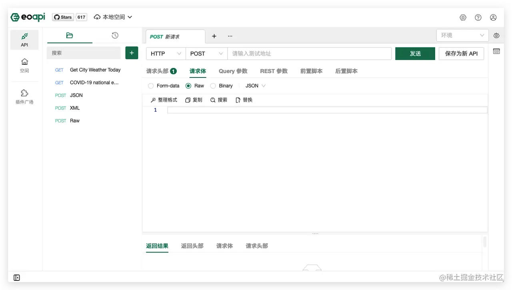This screenshot has height=290, width=512.
Task: Click the response panel resize handle
Action: point(315,233)
